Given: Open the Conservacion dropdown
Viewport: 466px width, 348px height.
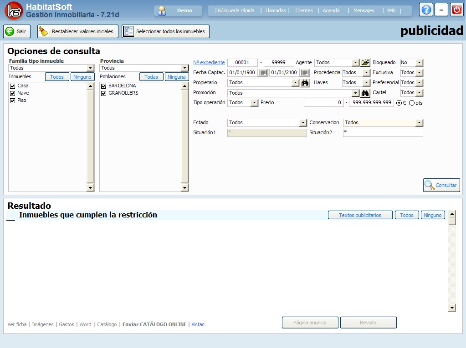Looking at the screenshot, I should 419,123.
